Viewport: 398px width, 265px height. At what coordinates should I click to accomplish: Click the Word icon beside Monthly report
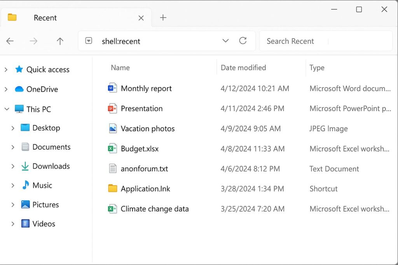point(112,88)
